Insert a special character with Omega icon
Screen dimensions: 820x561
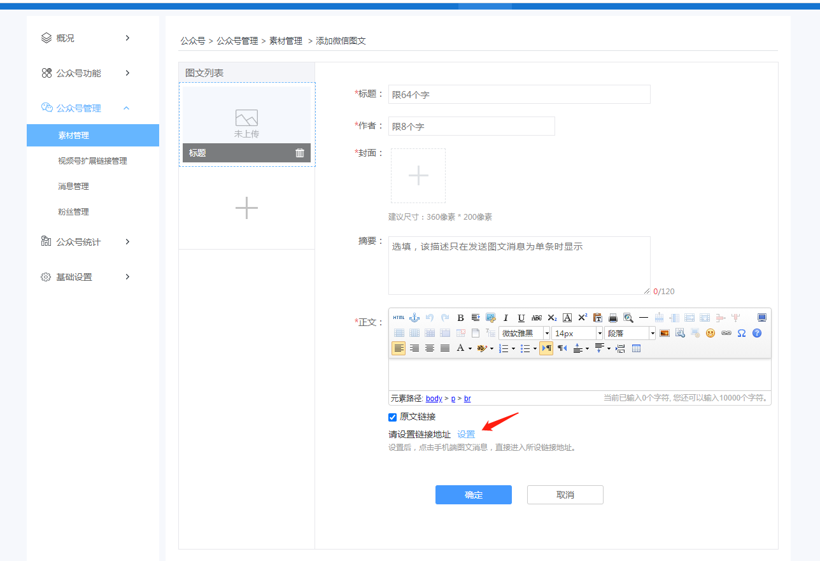click(742, 333)
